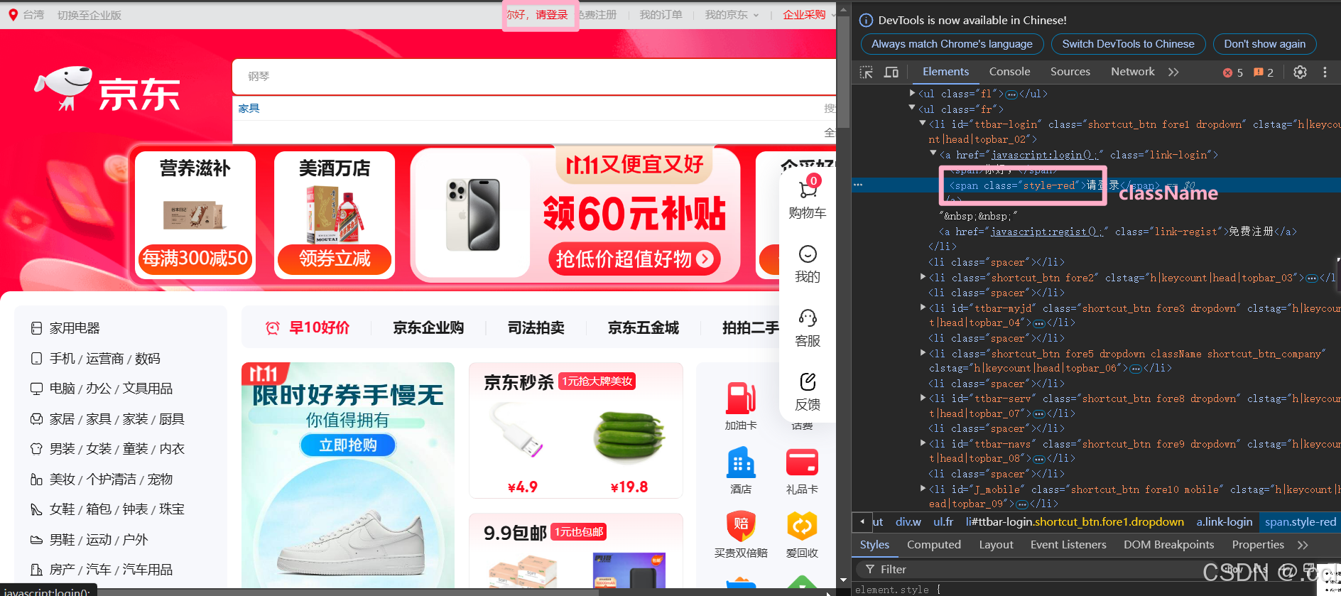Click the red error count badge
The width and height of the screenshot is (1341, 596).
click(1233, 72)
